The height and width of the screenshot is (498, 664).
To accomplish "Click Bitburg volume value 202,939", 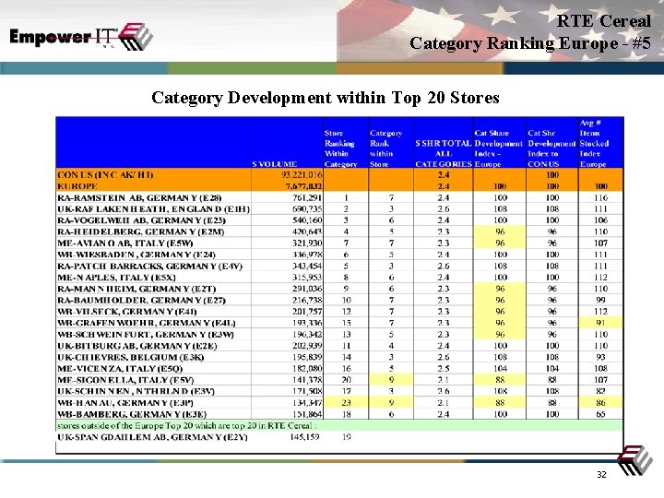I will coord(307,347).
